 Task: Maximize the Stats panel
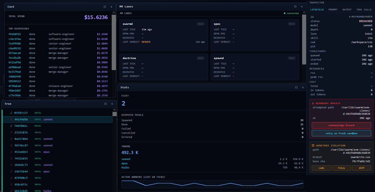pos(296,87)
